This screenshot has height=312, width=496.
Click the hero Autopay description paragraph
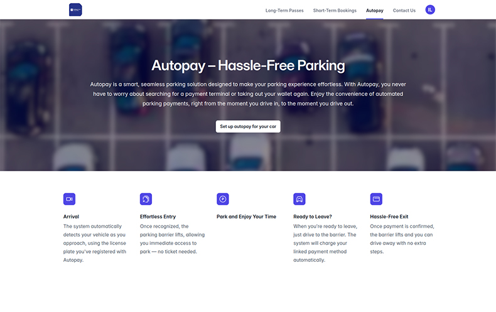coord(248,94)
